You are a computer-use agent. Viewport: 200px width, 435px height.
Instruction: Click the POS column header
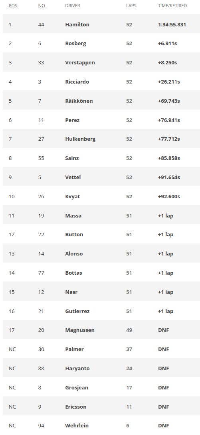13,6
